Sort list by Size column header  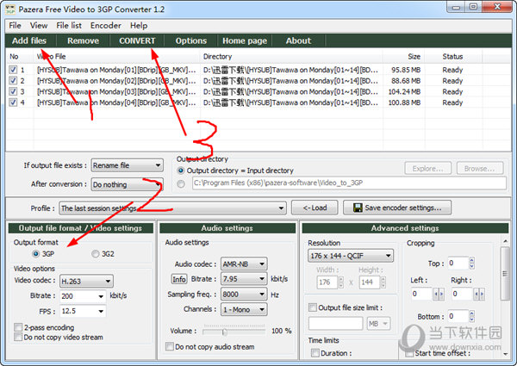point(403,56)
